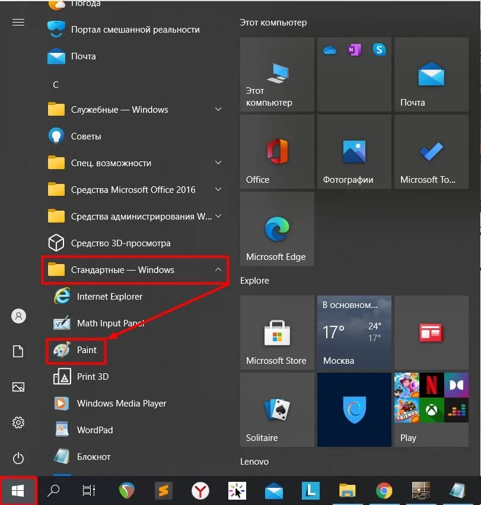The height and width of the screenshot is (505, 481).
Task: Expand the Start menu hamburger navigation
Action: pos(18,22)
